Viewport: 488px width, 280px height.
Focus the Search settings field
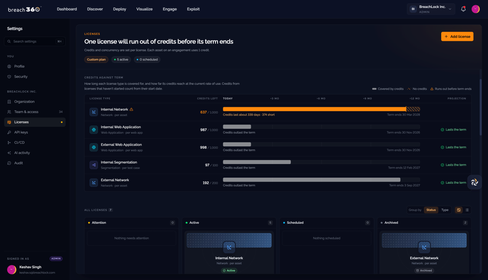(35, 41)
